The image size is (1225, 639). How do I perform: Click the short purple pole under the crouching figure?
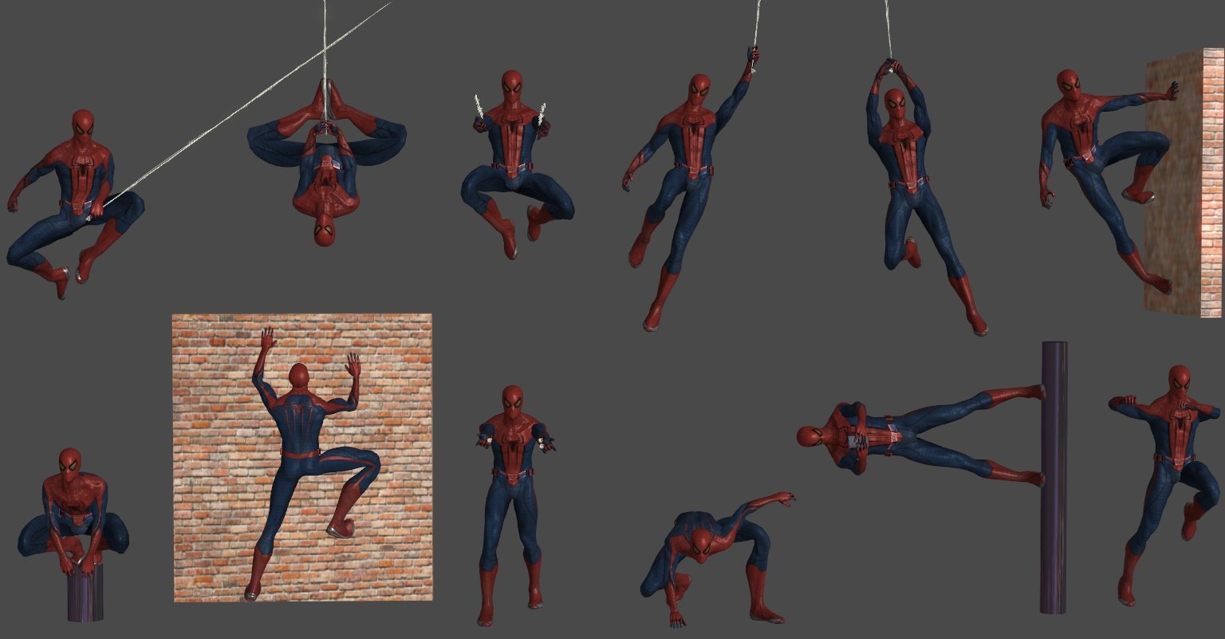point(85,594)
